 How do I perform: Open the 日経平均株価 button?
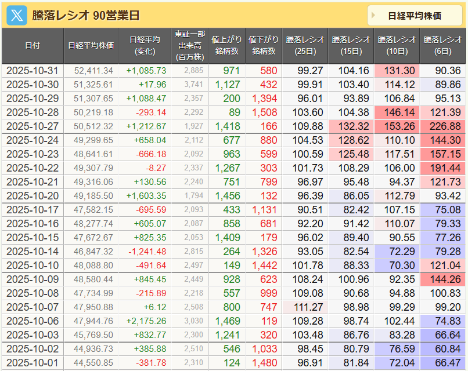click(414, 16)
